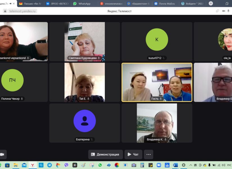Mute the tab audio speaker icon on Telemost tab
This screenshot has width=232, height=169.
coord(10,4)
